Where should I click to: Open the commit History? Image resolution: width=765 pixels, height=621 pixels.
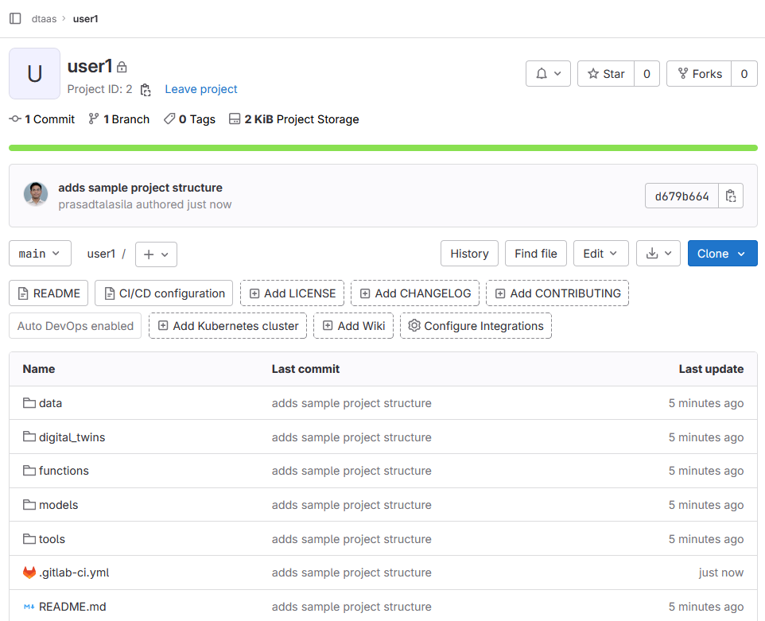click(x=469, y=254)
